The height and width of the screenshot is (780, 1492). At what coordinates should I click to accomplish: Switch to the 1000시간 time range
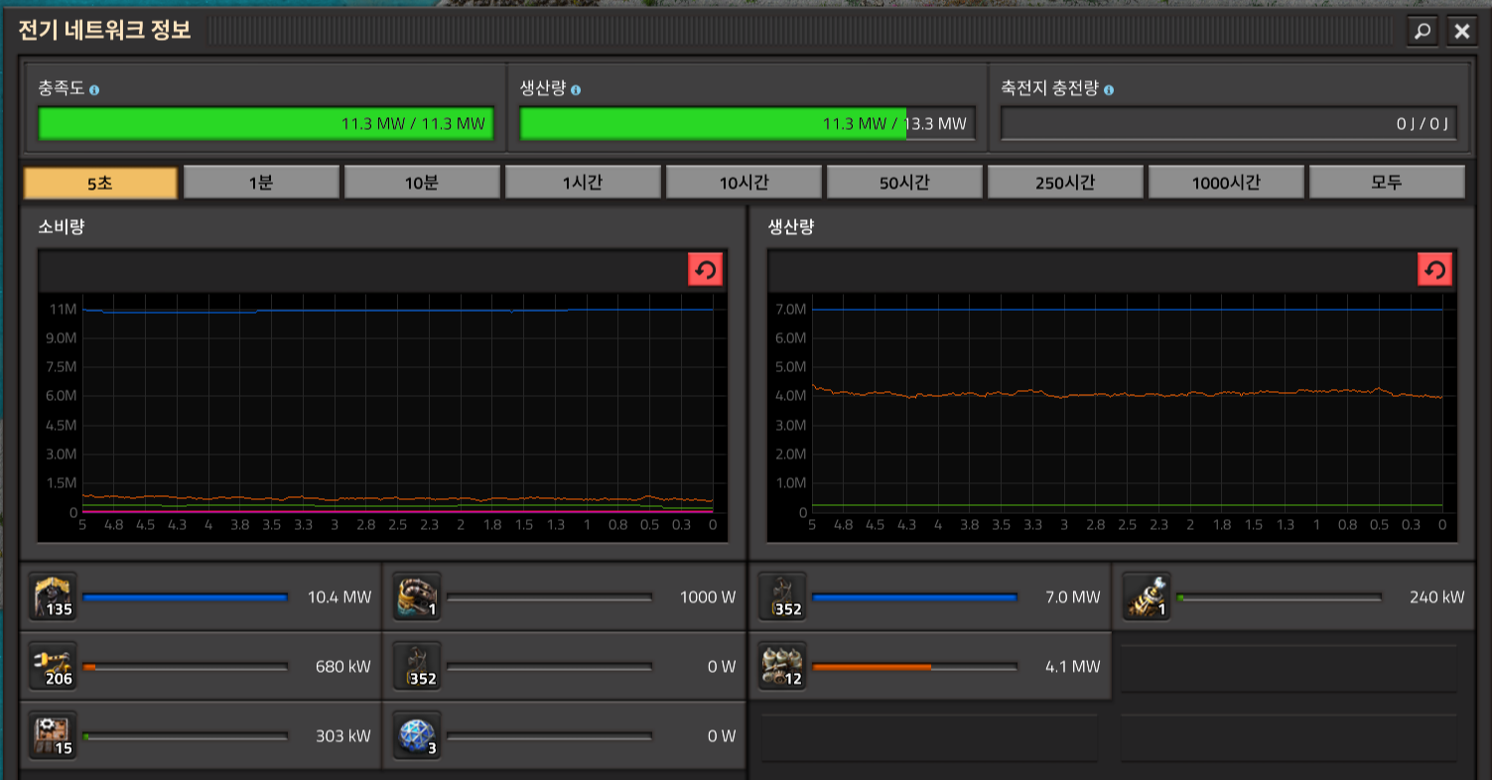tap(1226, 183)
